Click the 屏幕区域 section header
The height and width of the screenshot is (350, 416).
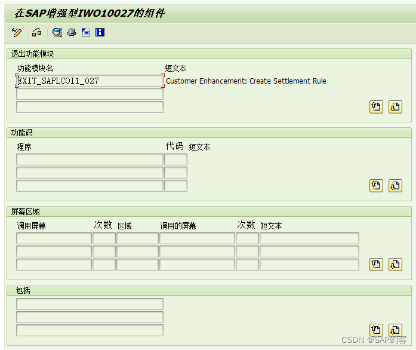click(25, 211)
